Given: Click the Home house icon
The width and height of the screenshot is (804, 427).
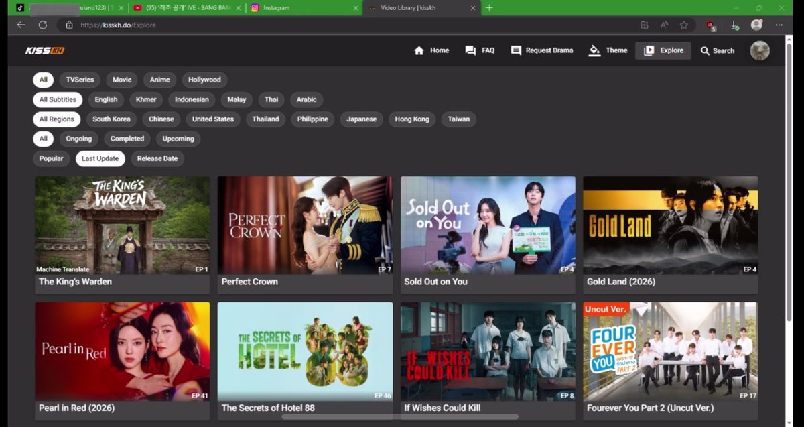Looking at the screenshot, I should (419, 50).
